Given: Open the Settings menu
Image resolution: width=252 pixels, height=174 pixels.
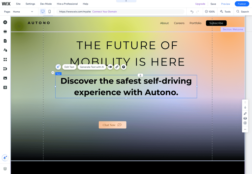Looking at the screenshot, I should click(30, 4).
